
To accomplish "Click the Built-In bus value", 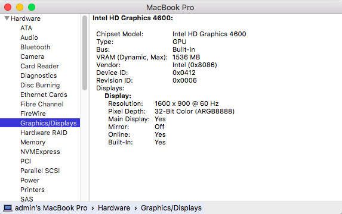I will pyautogui.click(x=184, y=49).
